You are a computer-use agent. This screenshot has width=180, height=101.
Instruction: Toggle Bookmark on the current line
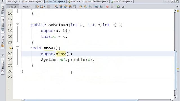[90, 7]
